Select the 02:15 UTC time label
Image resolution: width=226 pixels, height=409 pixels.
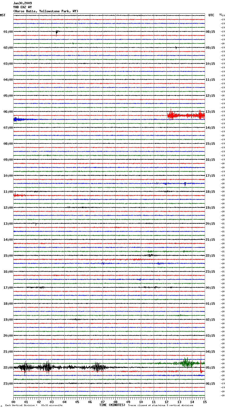click(x=210, y=320)
